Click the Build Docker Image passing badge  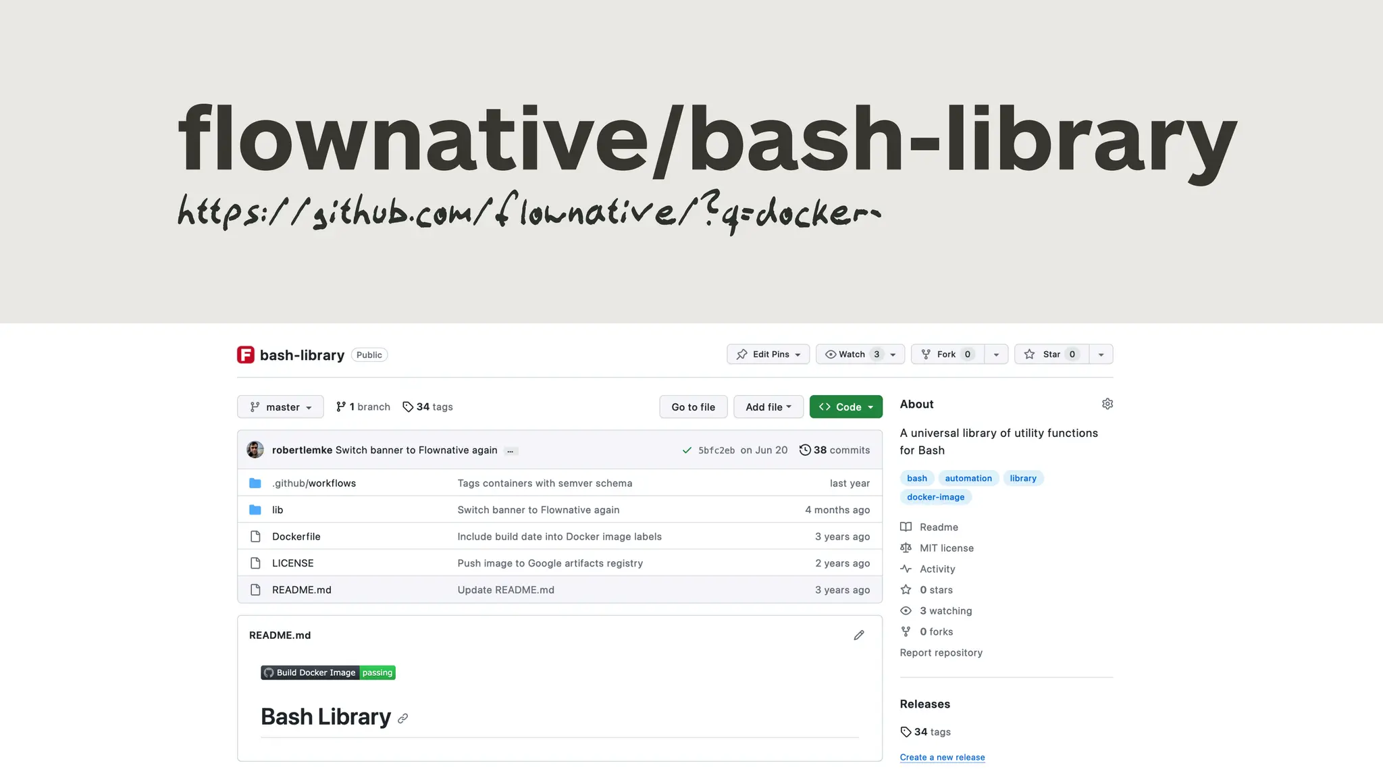[x=328, y=673]
